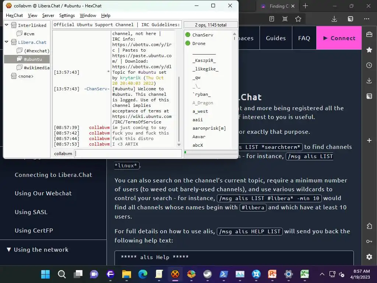Click the chat scrollbar down arrow
The height and width of the screenshot is (283, 377).
coord(179,144)
